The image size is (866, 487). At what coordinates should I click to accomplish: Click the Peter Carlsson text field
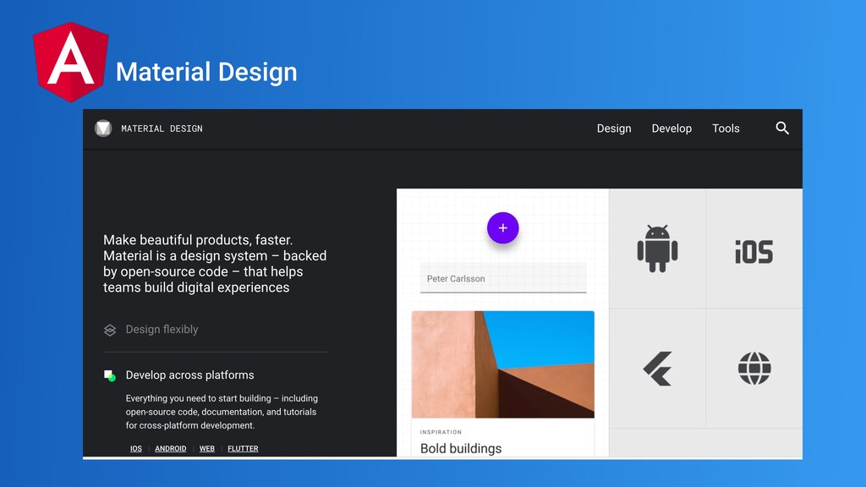click(503, 277)
